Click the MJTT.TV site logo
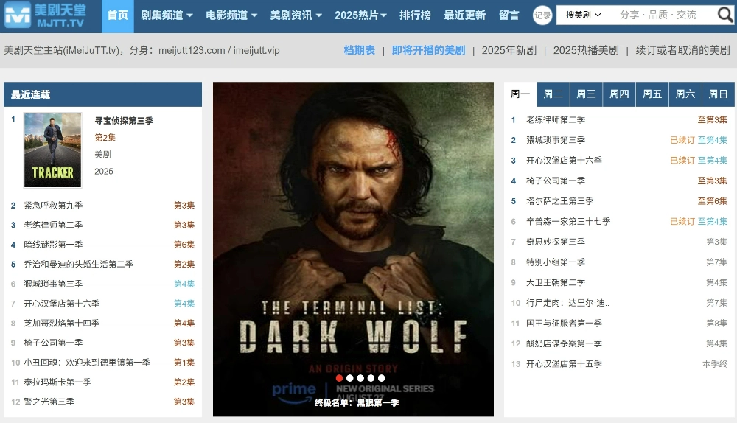Screen dimensions: 737x423 coord(45,15)
